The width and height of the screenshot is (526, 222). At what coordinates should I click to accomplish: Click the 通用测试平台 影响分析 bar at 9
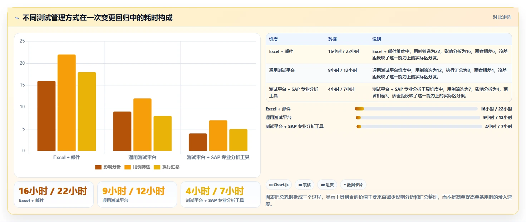[x=122, y=131]
